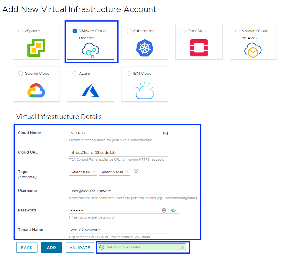Image resolution: width=291 pixels, height=264 pixels.
Task: Click the Kubernetes wheel logo
Action: (144, 48)
